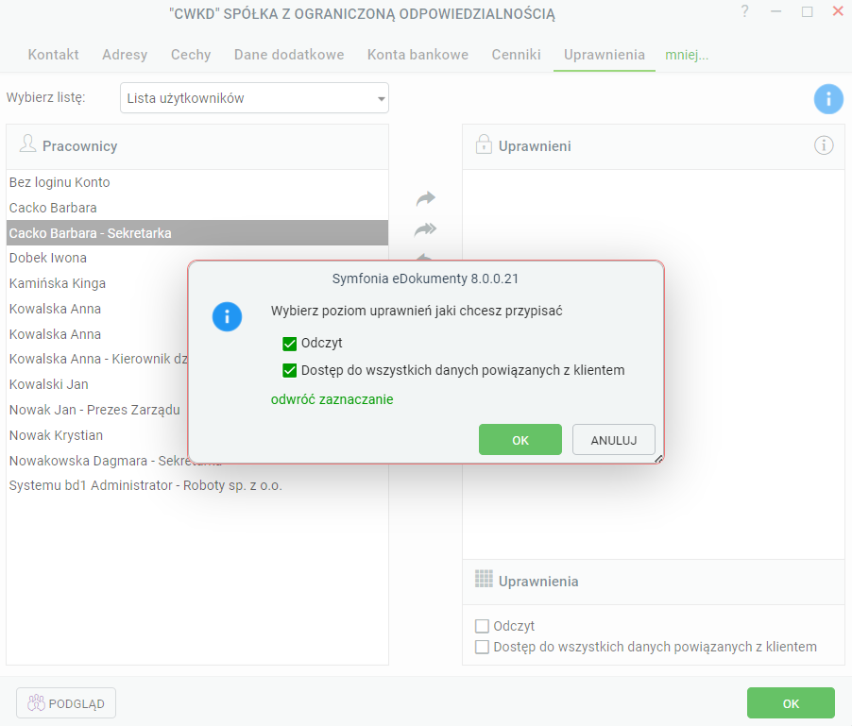
Task: Confirm the dialog with the OK button
Action: 520,440
